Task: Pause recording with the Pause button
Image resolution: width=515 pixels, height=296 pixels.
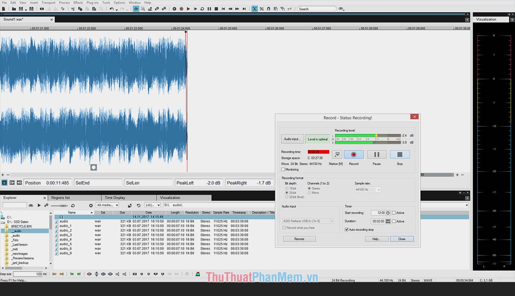Action: [x=376, y=154]
